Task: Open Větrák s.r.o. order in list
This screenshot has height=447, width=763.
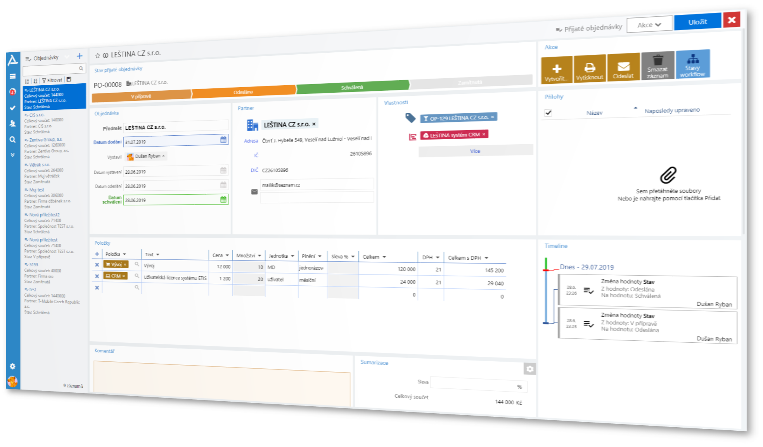Action: pos(53,173)
